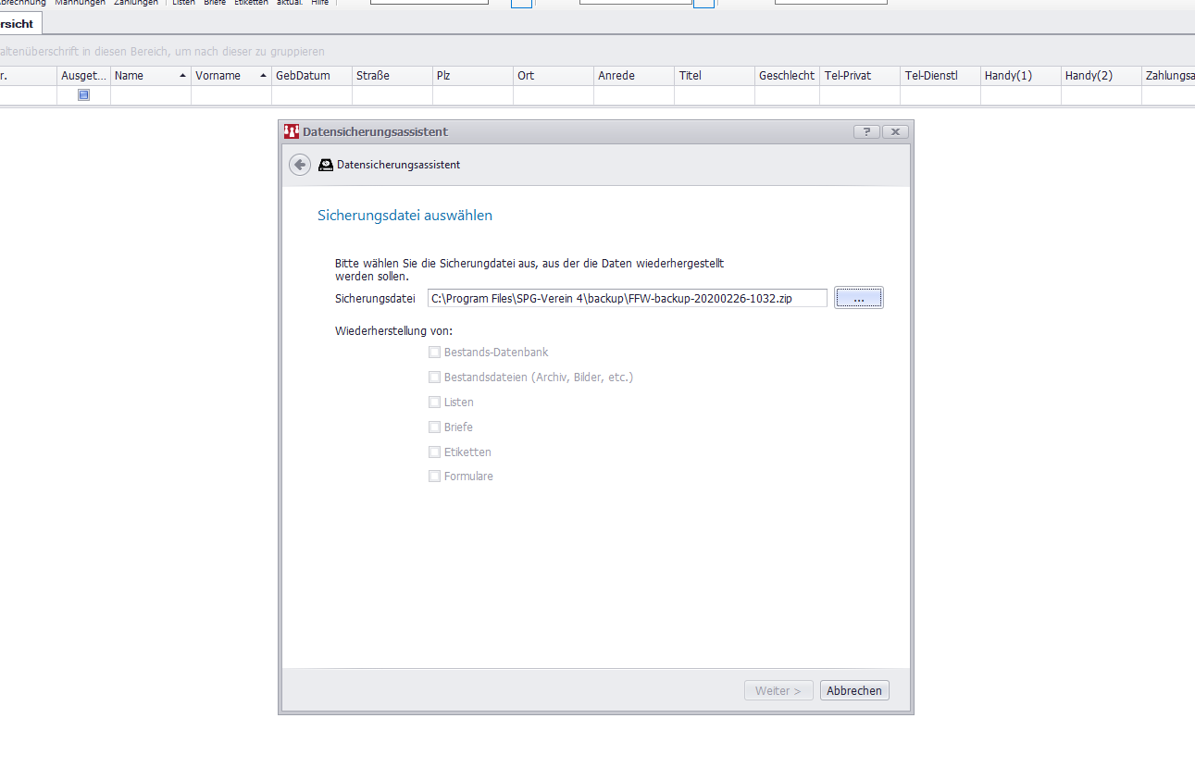Image resolution: width=1195 pixels, height=780 pixels.
Task: Toggle the Bestandsdateien (Archiv, Bilder, etc.) checkbox
Action: 434,378
